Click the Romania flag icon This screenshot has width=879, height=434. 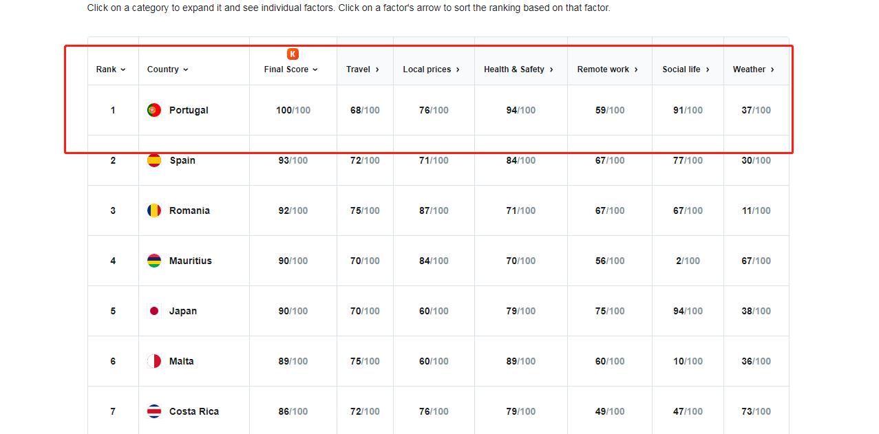coord(154,210)
